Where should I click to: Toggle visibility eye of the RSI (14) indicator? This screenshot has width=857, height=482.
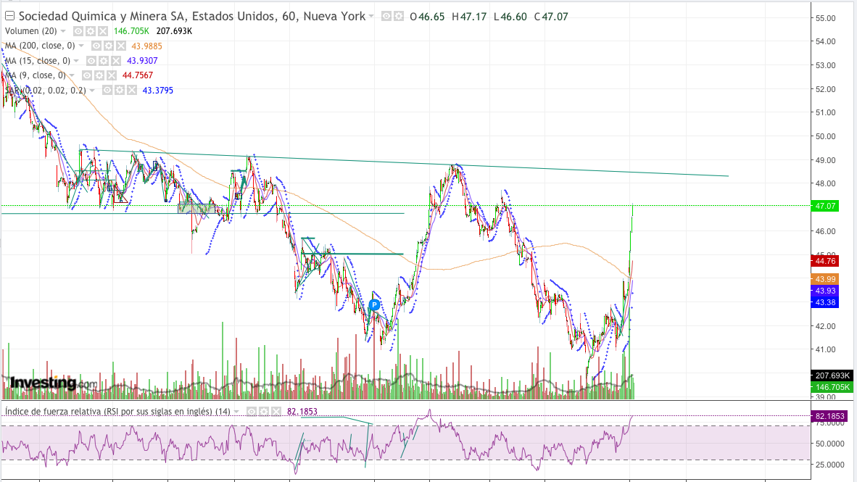[x=252, y=412]
